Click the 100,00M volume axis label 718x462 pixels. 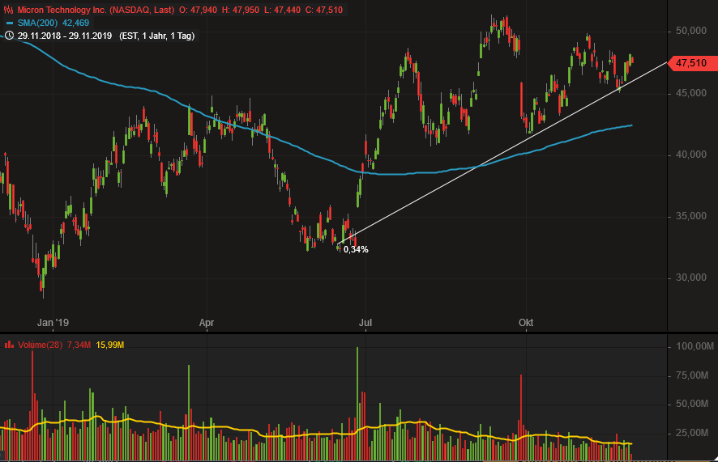(691, 346)
